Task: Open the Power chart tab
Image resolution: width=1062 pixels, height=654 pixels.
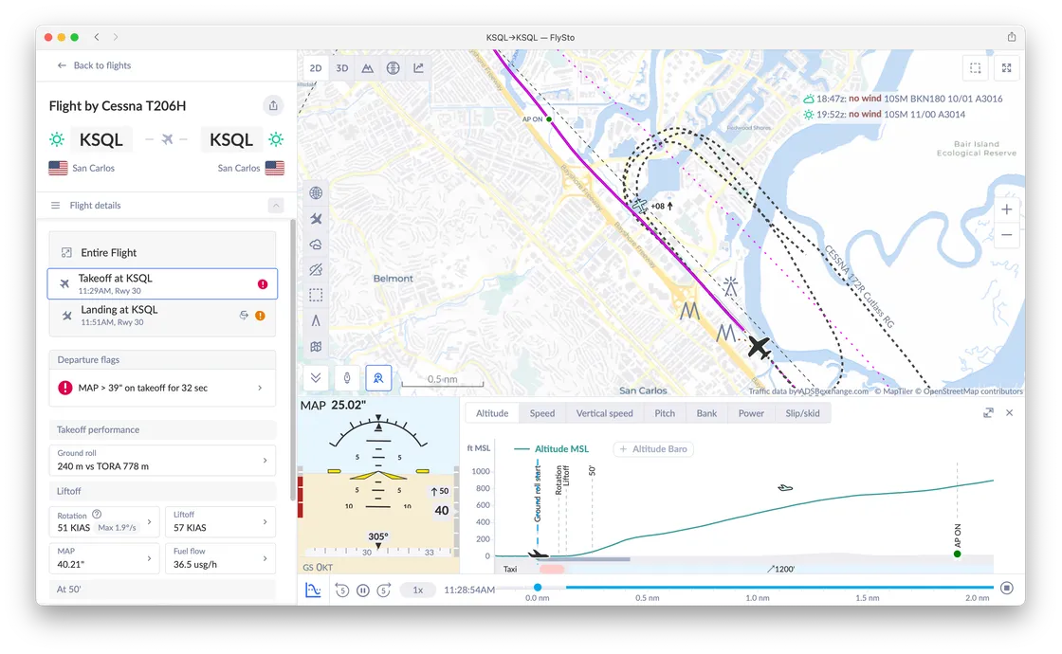Action: point(751,413)
